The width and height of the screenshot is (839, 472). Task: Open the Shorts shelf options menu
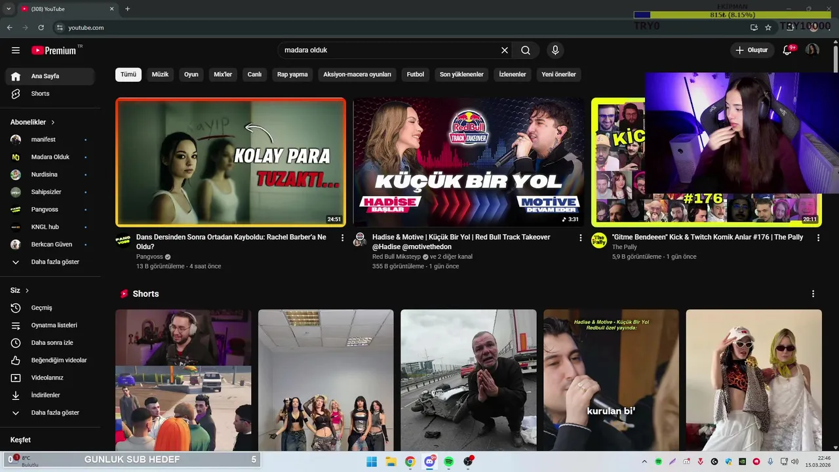coord(813,294)
